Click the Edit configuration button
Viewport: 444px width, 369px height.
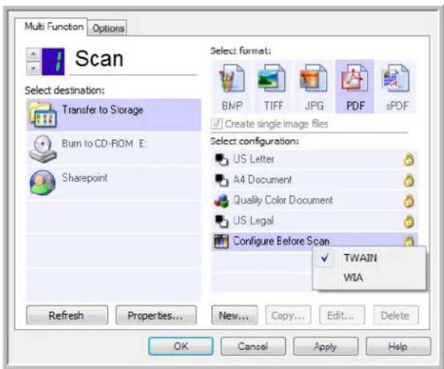[x=341, y=315]
